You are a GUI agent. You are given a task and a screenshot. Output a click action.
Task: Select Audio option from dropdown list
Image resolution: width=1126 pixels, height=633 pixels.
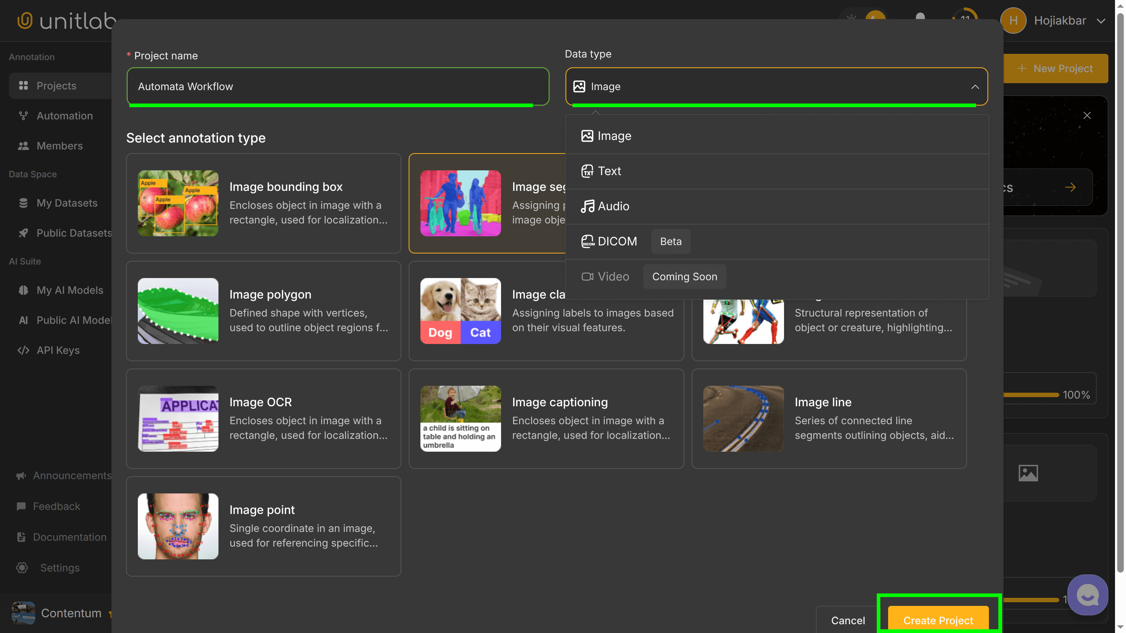[613, 206]
